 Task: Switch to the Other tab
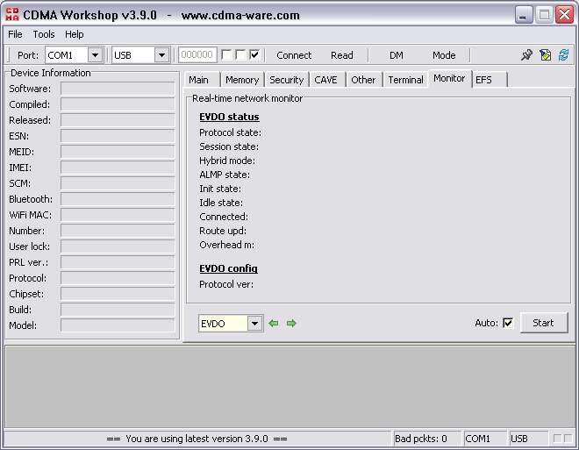pyautogui.click(x=364, y=80)
